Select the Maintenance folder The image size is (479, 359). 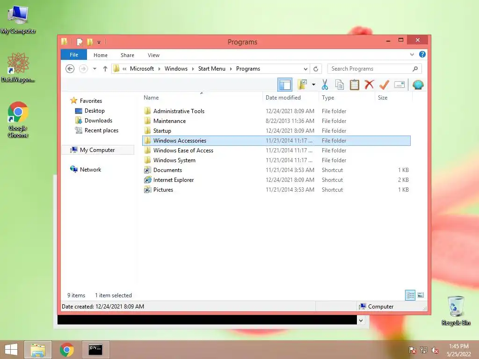pos(276,121)
